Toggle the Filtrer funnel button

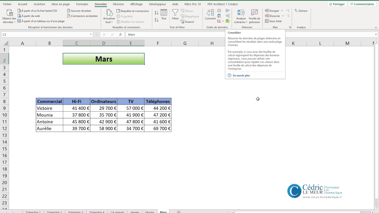(175, 15)
